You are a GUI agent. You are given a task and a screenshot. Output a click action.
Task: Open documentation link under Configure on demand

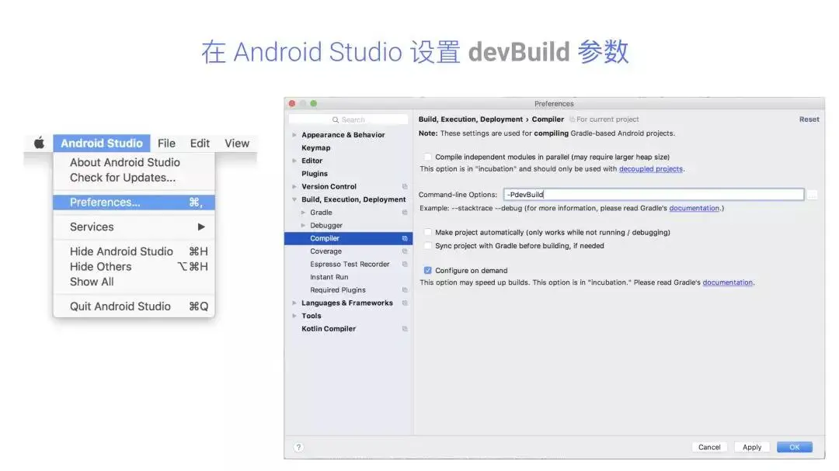727,282
